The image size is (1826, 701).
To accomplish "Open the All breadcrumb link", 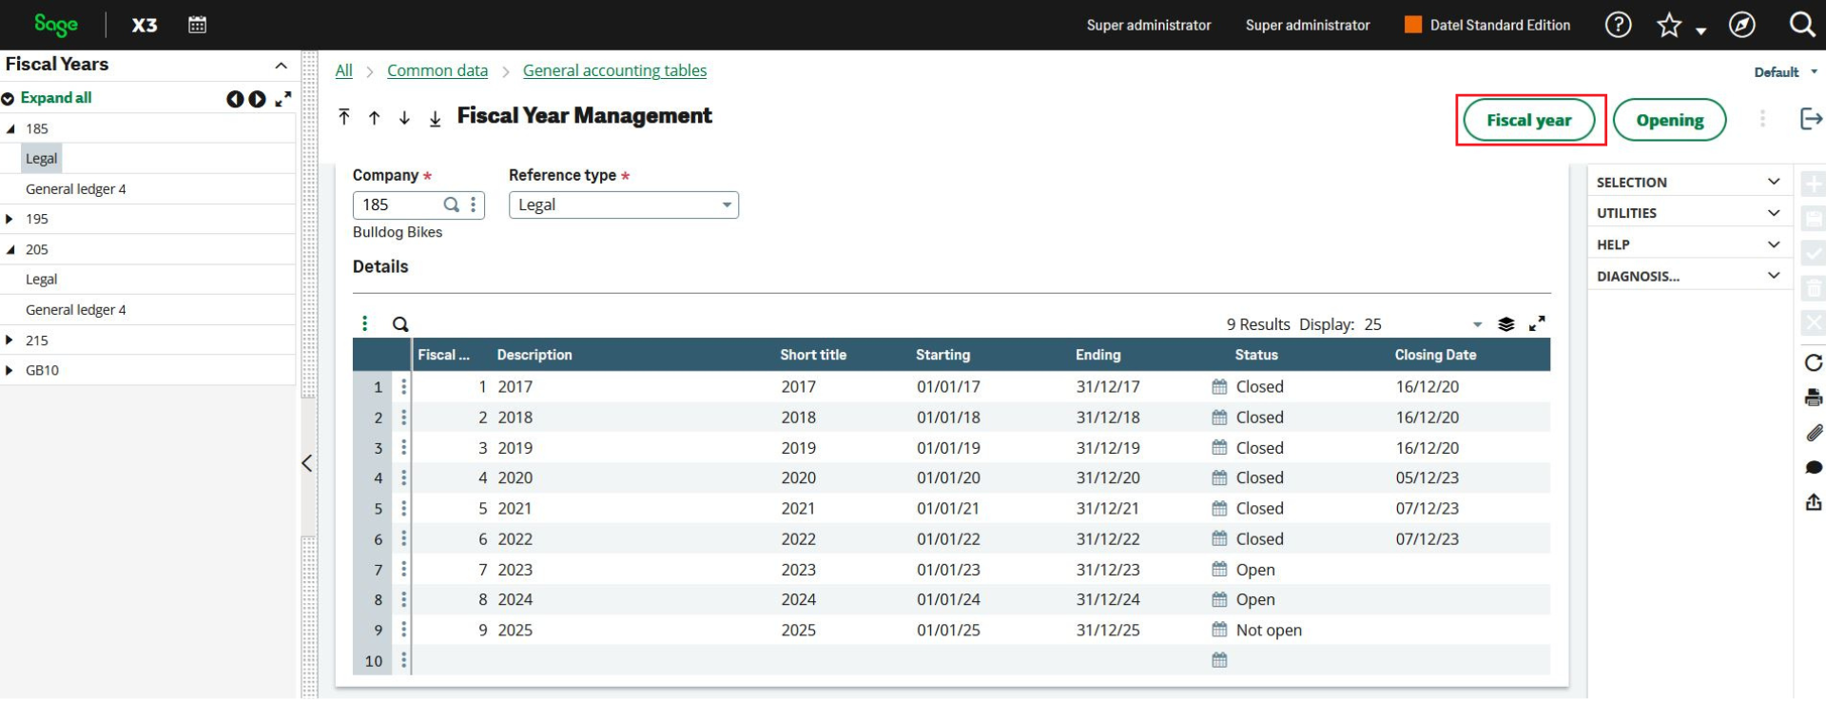I will 343,70.
